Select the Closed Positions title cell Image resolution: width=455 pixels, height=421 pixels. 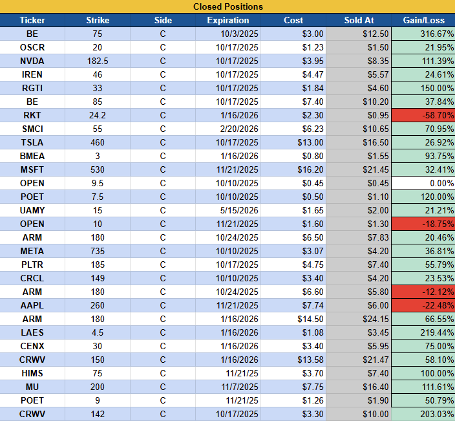point(228,6)
